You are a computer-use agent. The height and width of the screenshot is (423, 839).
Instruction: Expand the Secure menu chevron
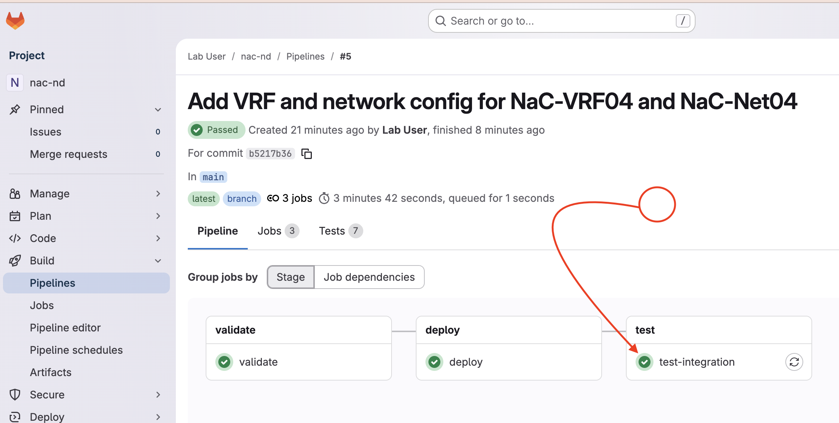click(x=158, y=395)
